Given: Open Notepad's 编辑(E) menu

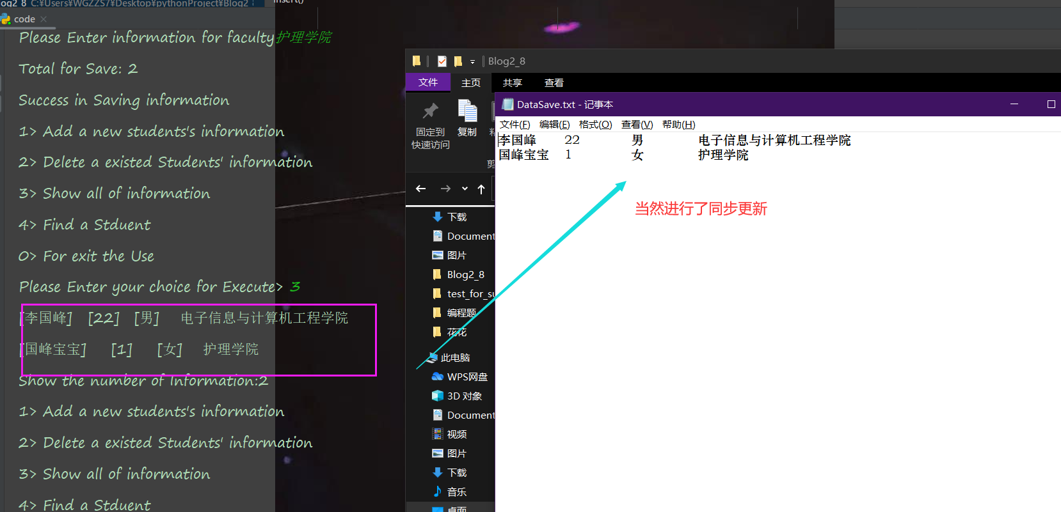Looking at the screenshot, I should (555, 125).
